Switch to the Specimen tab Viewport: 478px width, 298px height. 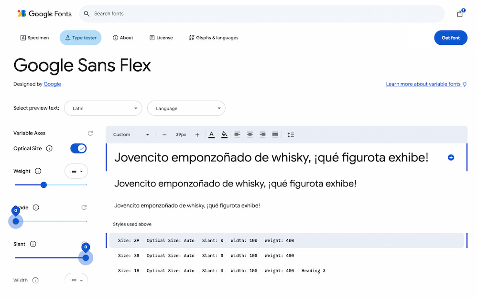pyautogui.click(x=35, y=38)
